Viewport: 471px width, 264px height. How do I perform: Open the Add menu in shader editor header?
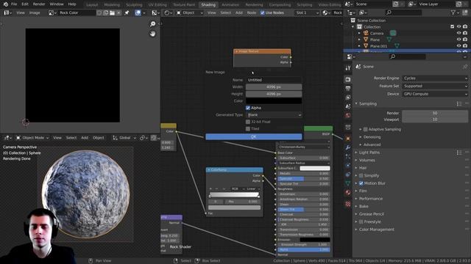tap(238, 13)
